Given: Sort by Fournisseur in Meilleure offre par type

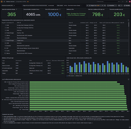Looking at the screenshot, I should pyautogui.click(x=18, y=61).
